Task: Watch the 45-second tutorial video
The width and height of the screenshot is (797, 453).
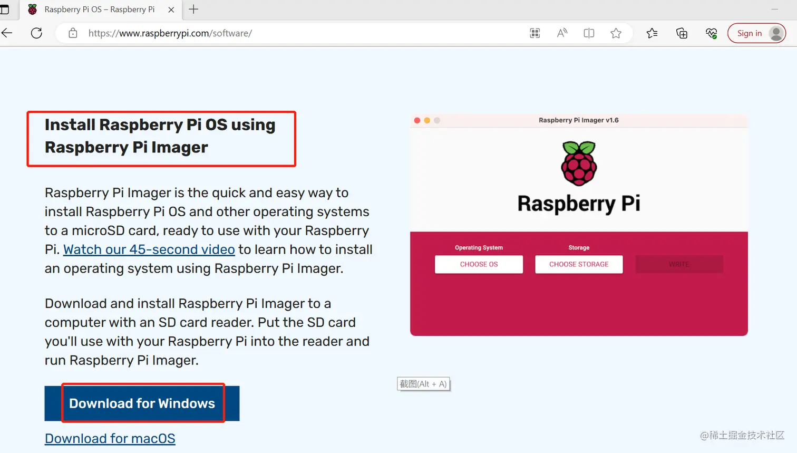Action: 149,249
